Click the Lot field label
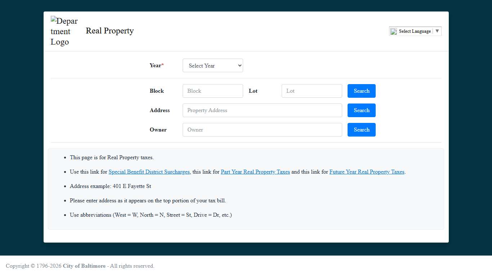Screen dimensions: 492x276 point(253,91)
